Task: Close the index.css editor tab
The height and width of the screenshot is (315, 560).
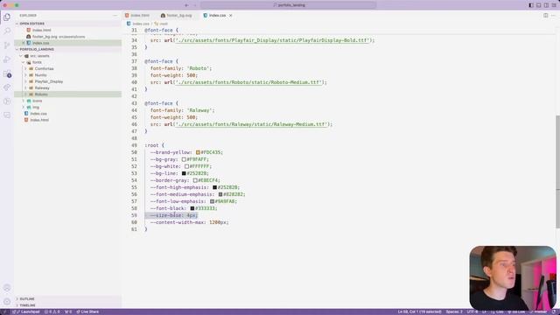Action: pos(231,16)
